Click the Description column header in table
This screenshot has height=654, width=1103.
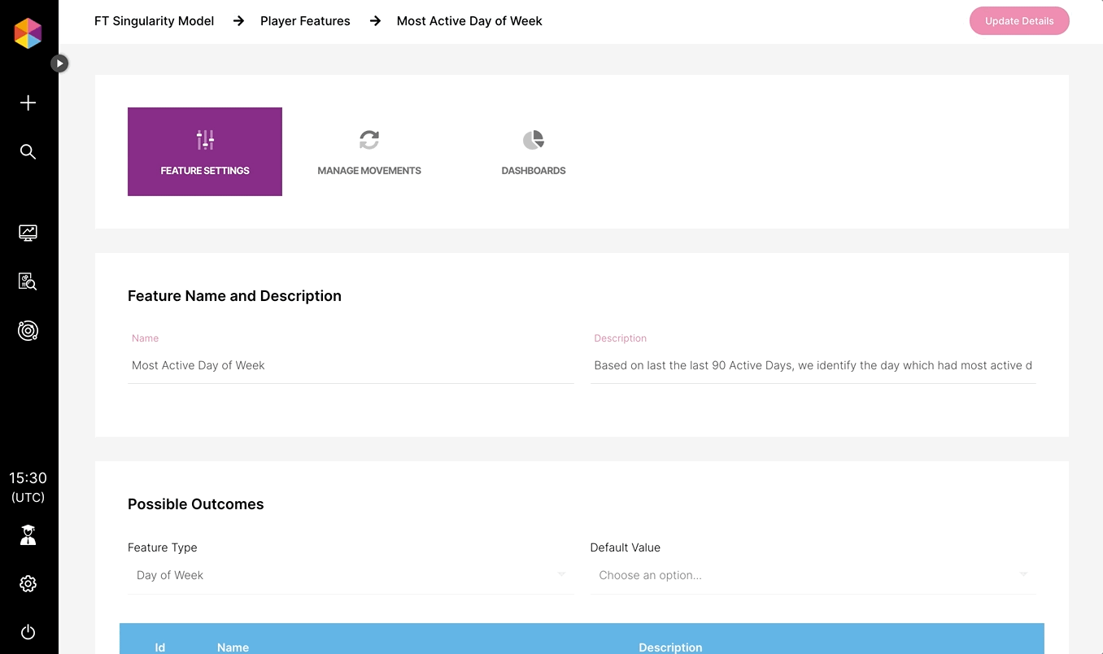670,647
